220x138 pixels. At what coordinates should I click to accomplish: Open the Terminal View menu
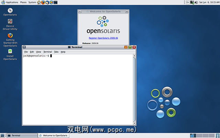coord(38,52)
